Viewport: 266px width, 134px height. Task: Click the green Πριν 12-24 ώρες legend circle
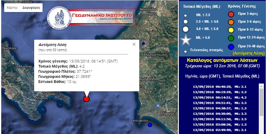pos(231,38)
